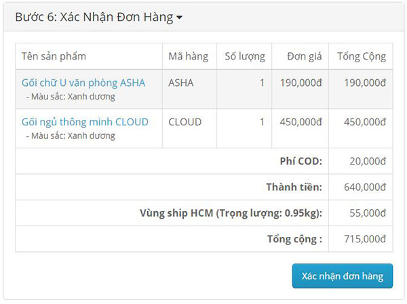Click the 'Phí COD' label
This screenshot has height=304, width=407.
[x=301, y=161]
